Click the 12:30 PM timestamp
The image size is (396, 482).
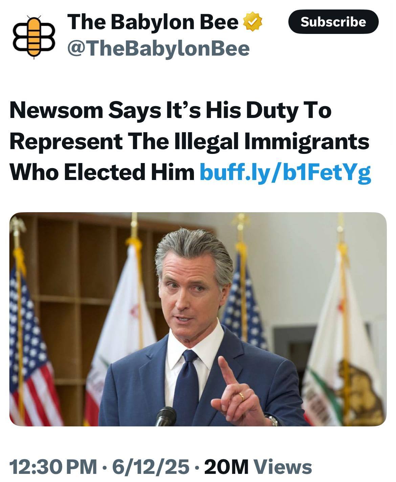click(52, 466)
